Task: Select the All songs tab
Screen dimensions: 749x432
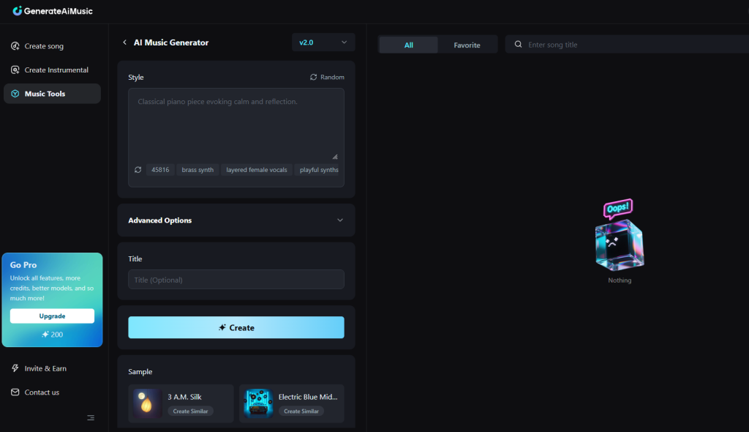Action: pos(408,45)
